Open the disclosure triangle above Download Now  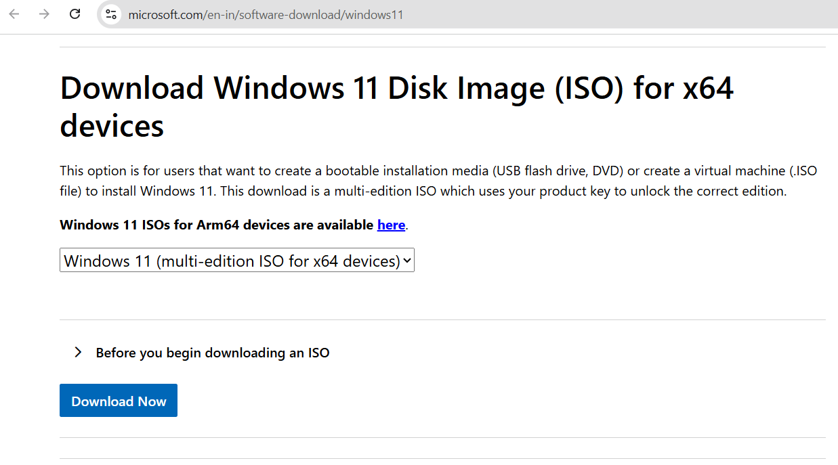(77, 352)
